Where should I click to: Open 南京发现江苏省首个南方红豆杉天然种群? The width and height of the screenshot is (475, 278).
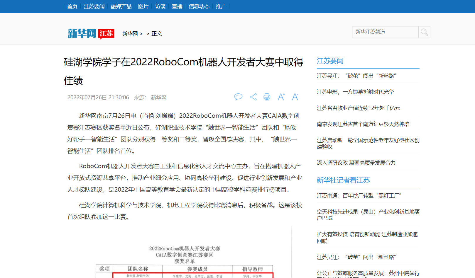click(363, 124)
